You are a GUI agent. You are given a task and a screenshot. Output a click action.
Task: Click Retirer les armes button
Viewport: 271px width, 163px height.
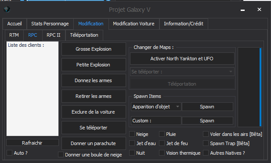coord(94,96)
